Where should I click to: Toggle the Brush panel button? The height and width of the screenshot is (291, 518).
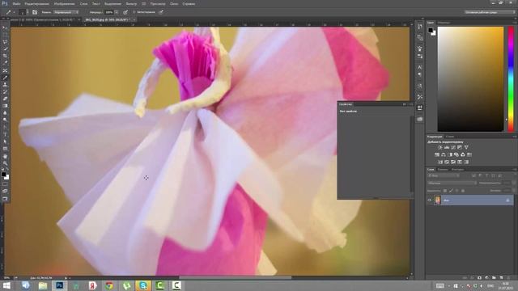[35, 12]
